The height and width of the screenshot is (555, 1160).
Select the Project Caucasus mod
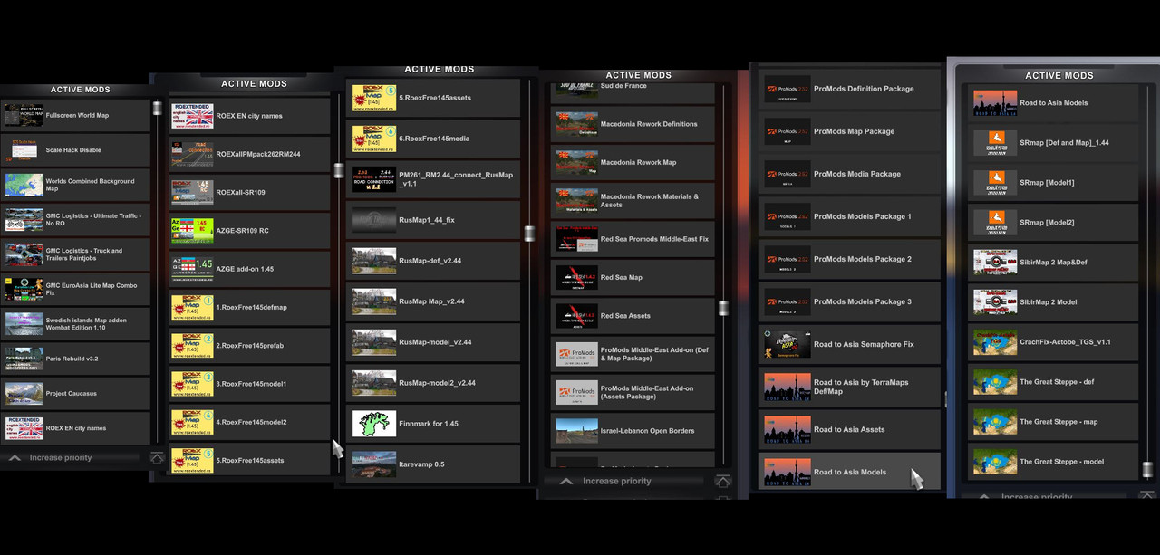74,393
